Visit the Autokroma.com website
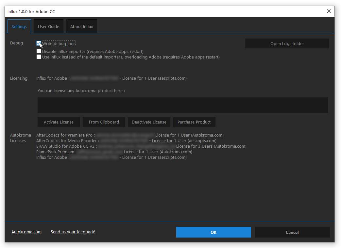 (x=26, y=232)
